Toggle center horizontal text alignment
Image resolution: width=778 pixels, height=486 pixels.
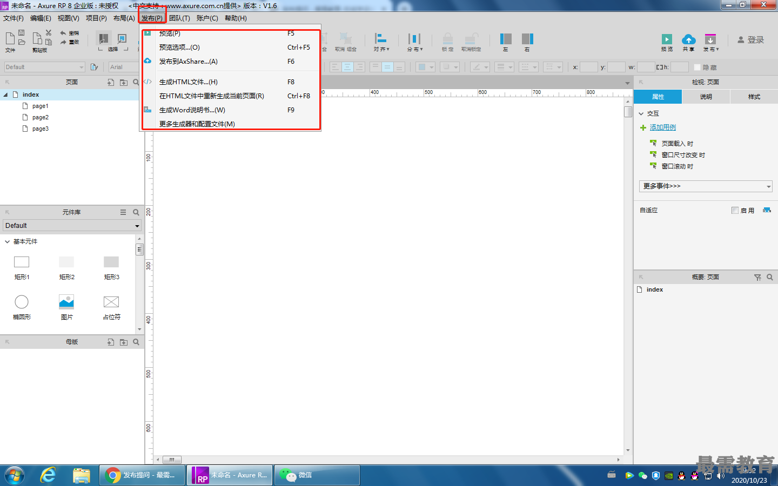[x=347, y=67]
